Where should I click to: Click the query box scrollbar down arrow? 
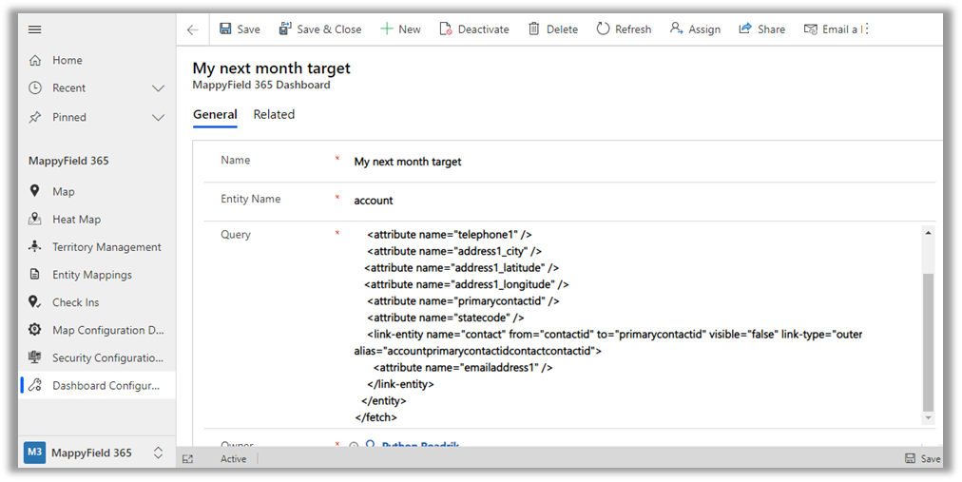click(929, 418)
